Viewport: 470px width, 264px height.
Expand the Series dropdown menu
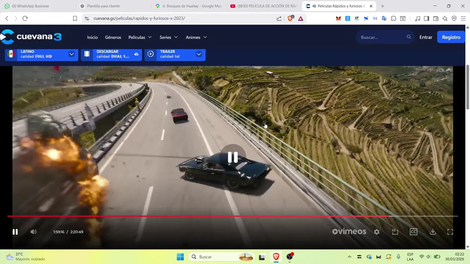[169, 37]
